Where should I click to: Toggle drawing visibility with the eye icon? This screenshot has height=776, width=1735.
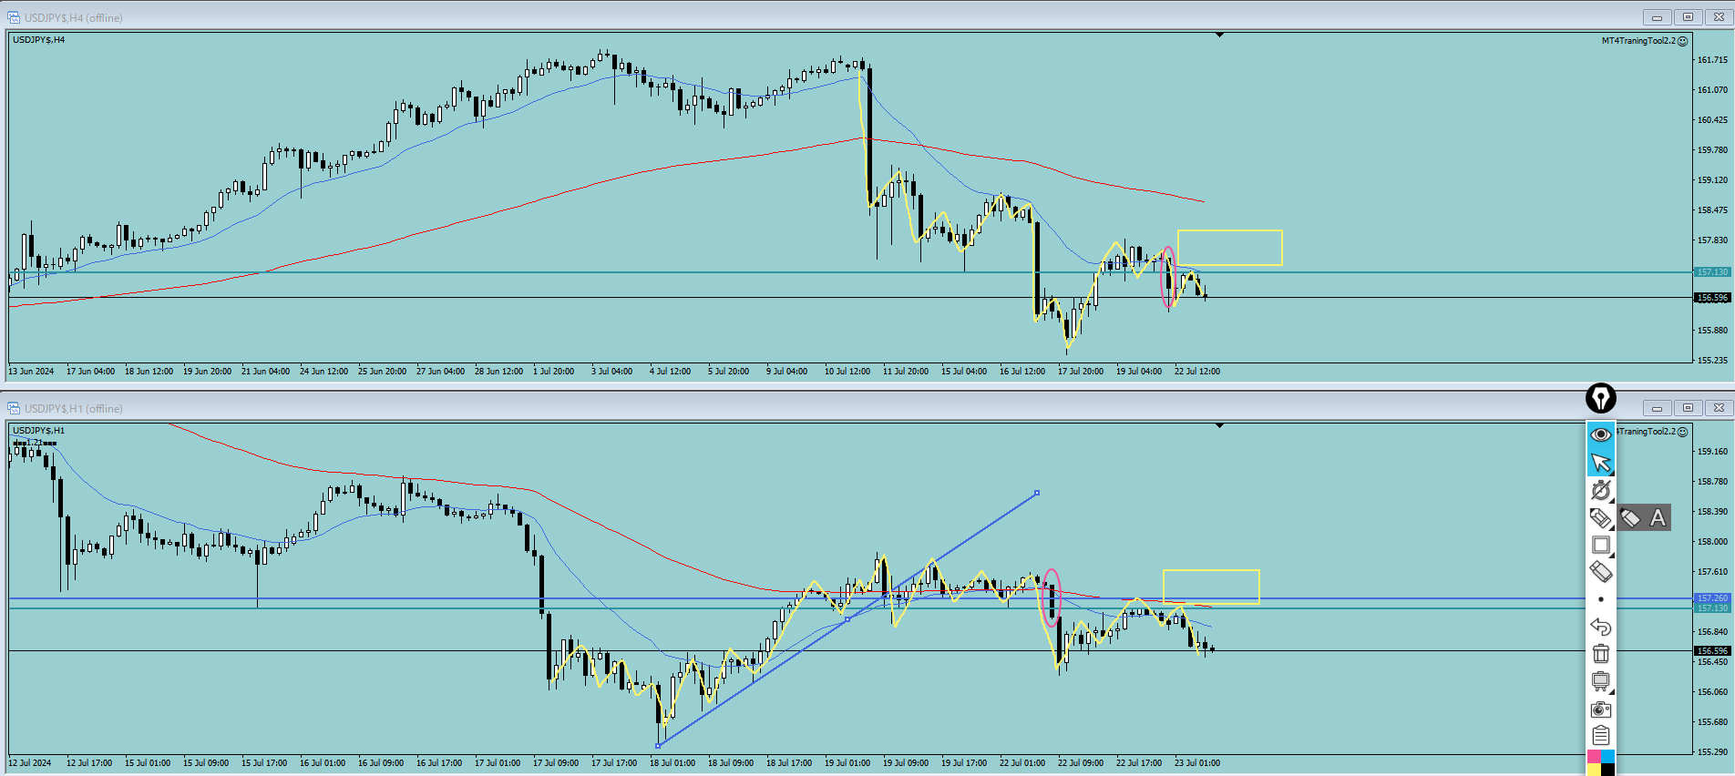(x=1600, y=435)
